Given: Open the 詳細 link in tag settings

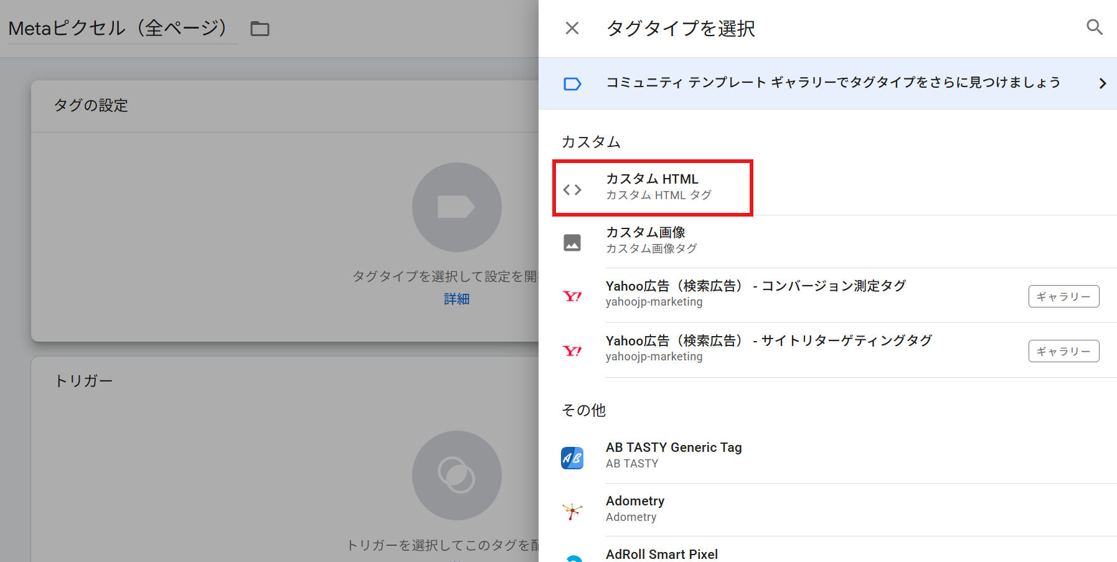Looking at the screenshot, I should tap(456, 299).
